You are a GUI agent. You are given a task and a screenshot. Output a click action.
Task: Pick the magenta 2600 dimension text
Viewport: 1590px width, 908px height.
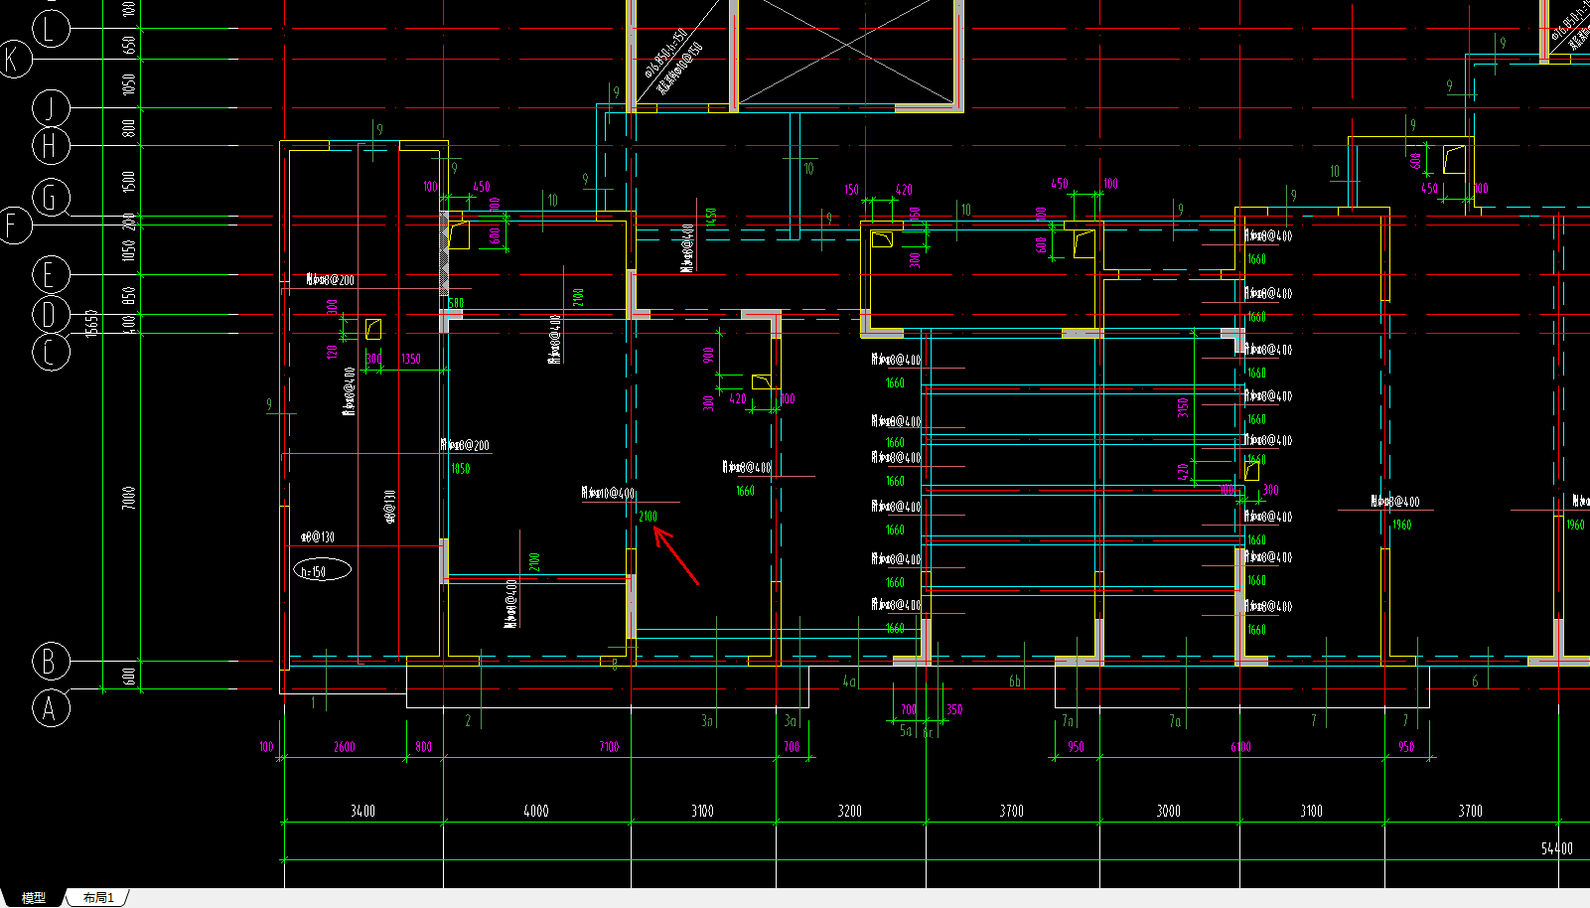click(345, 746)
